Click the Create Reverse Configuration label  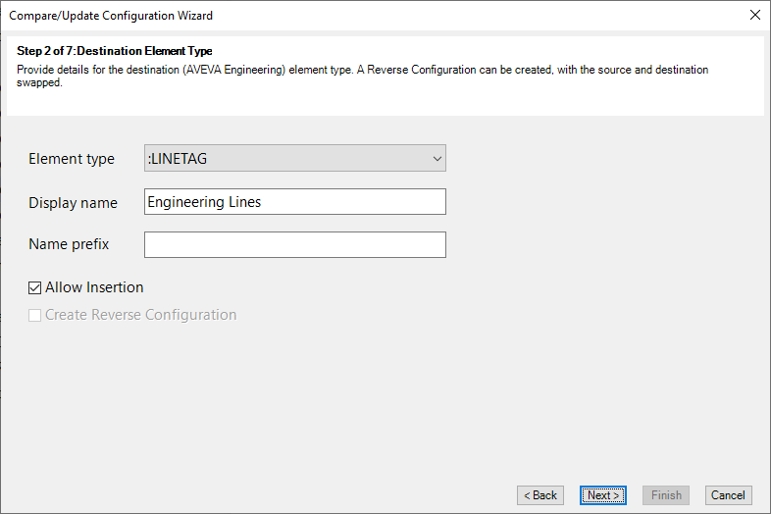point(140,315)
